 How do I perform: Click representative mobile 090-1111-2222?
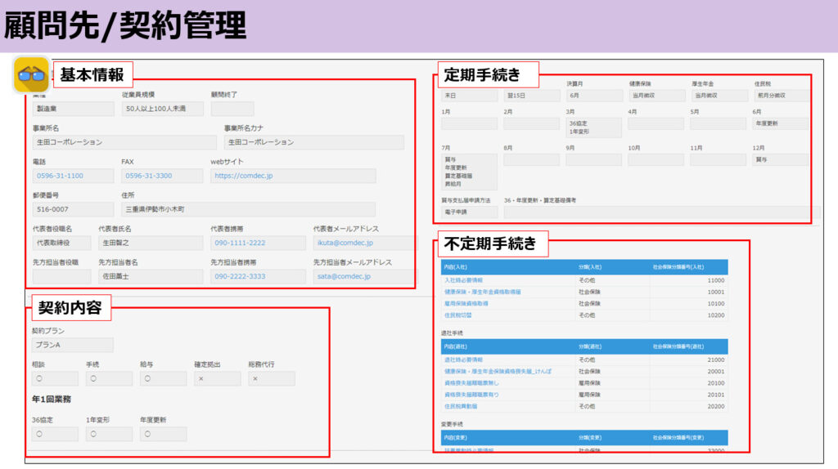(x=239, y=243)
